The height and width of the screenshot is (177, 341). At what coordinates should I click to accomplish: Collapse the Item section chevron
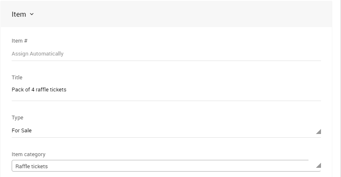coord(32,15)
